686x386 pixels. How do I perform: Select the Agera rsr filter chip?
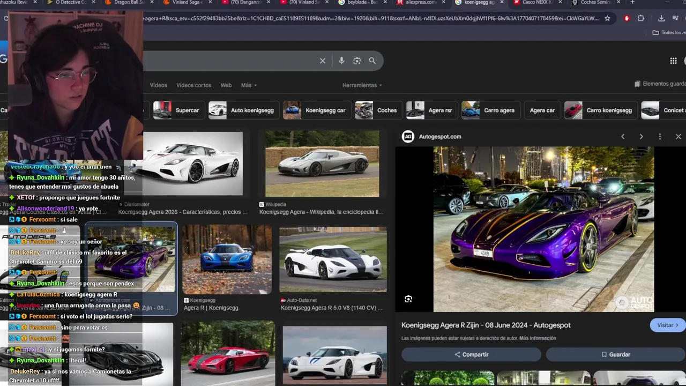pyautogui.click(x=431, y=110)
